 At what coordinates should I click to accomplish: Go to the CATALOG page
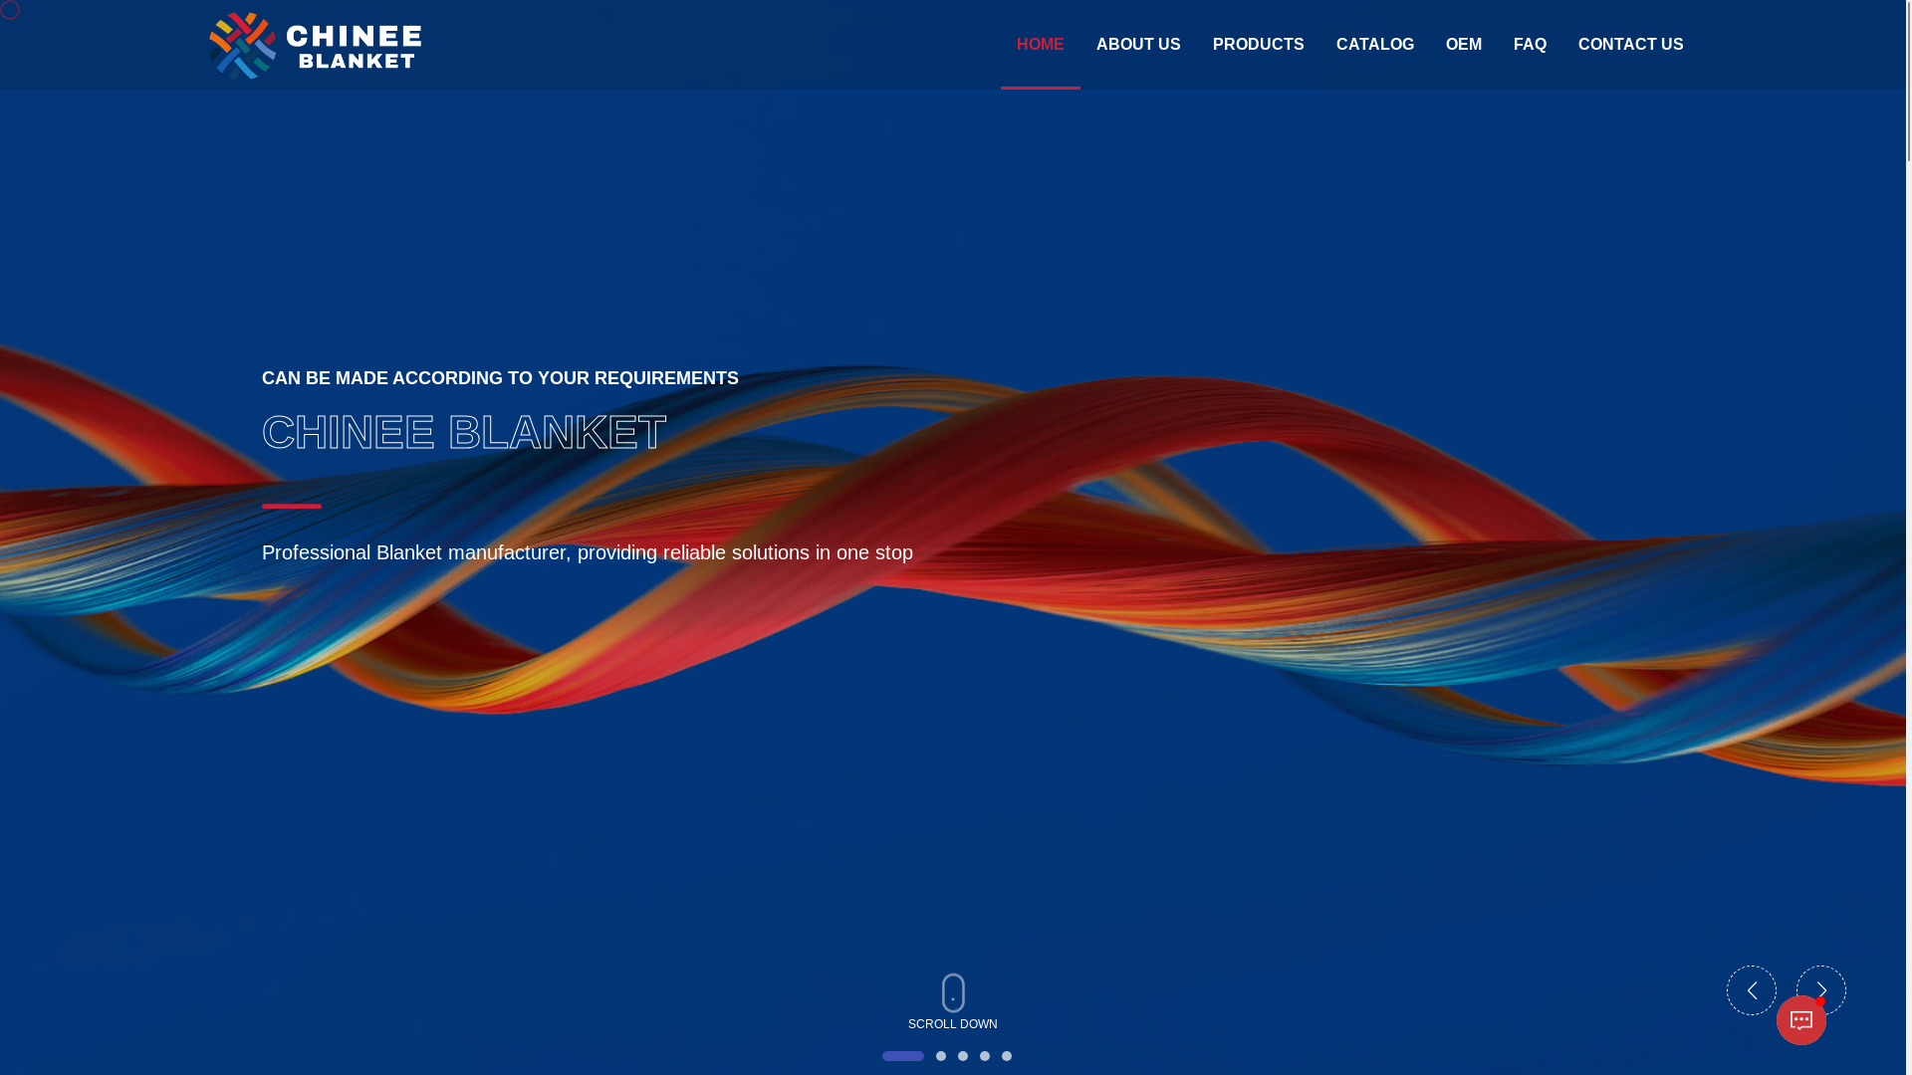tap(1374, 45)
